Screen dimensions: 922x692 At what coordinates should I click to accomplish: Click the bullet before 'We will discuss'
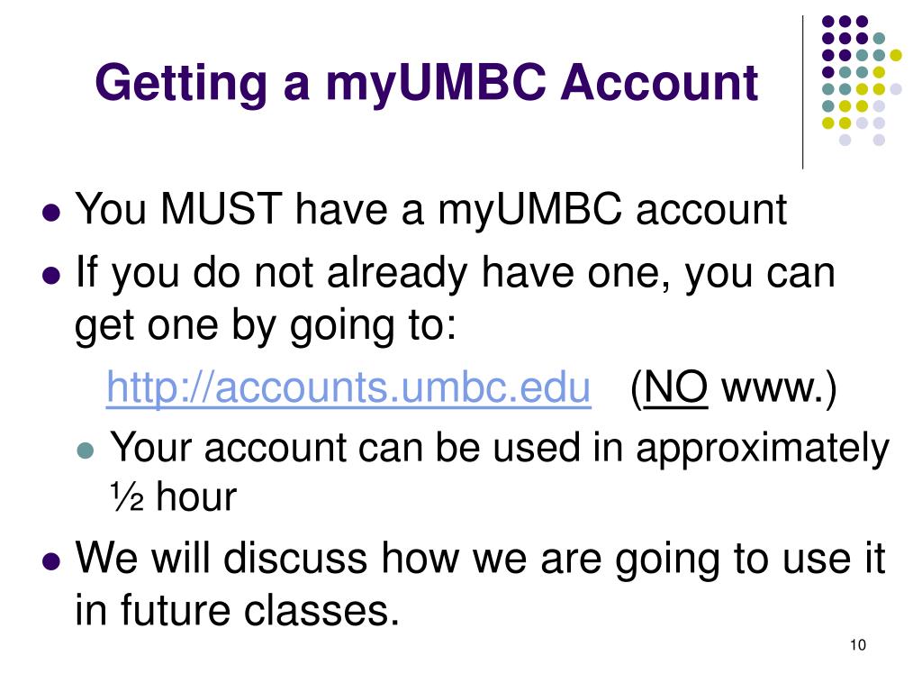tap(51, 560)
